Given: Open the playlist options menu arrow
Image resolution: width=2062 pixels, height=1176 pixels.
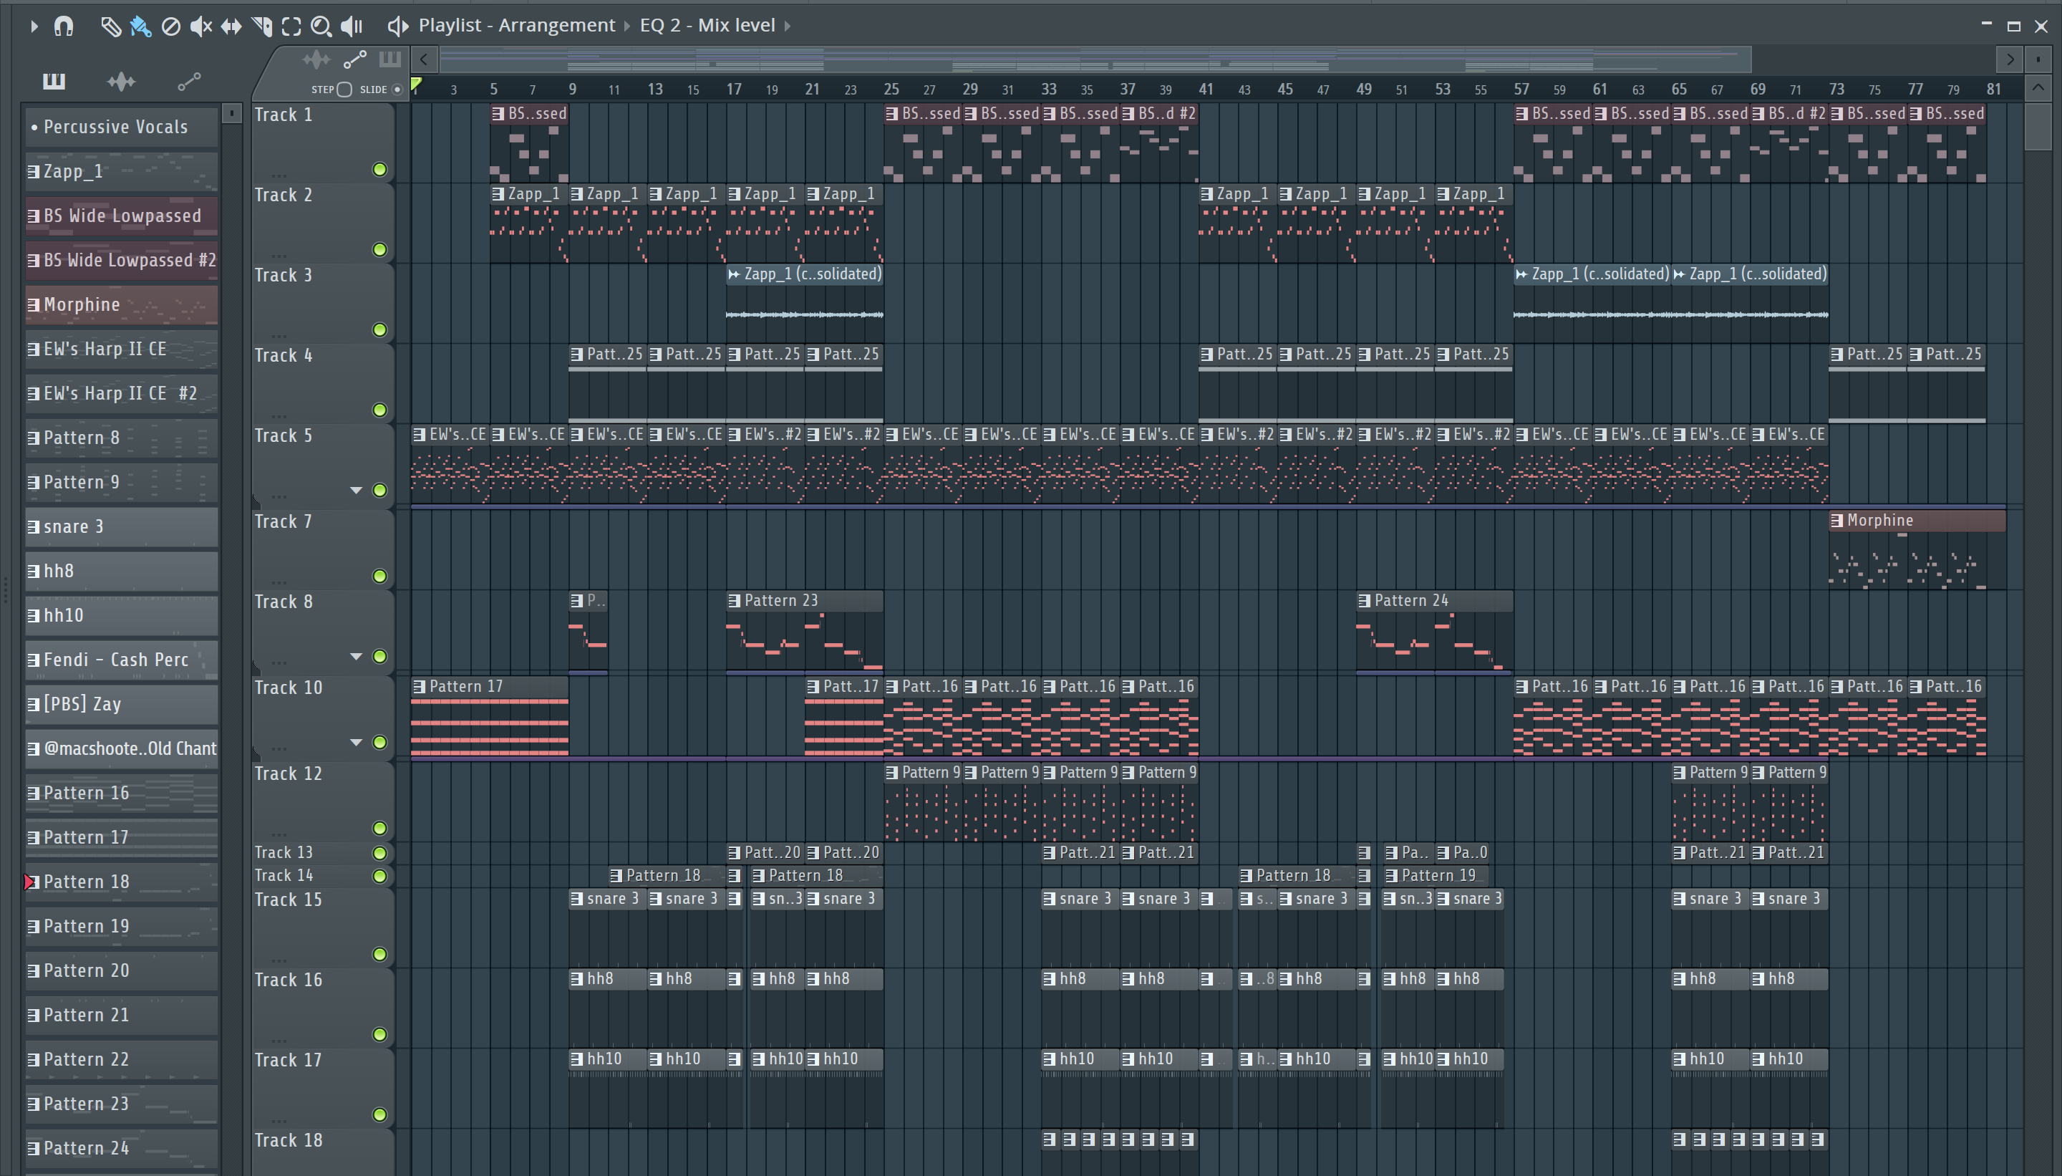Looking at the screenshot, I should (34, 26).
